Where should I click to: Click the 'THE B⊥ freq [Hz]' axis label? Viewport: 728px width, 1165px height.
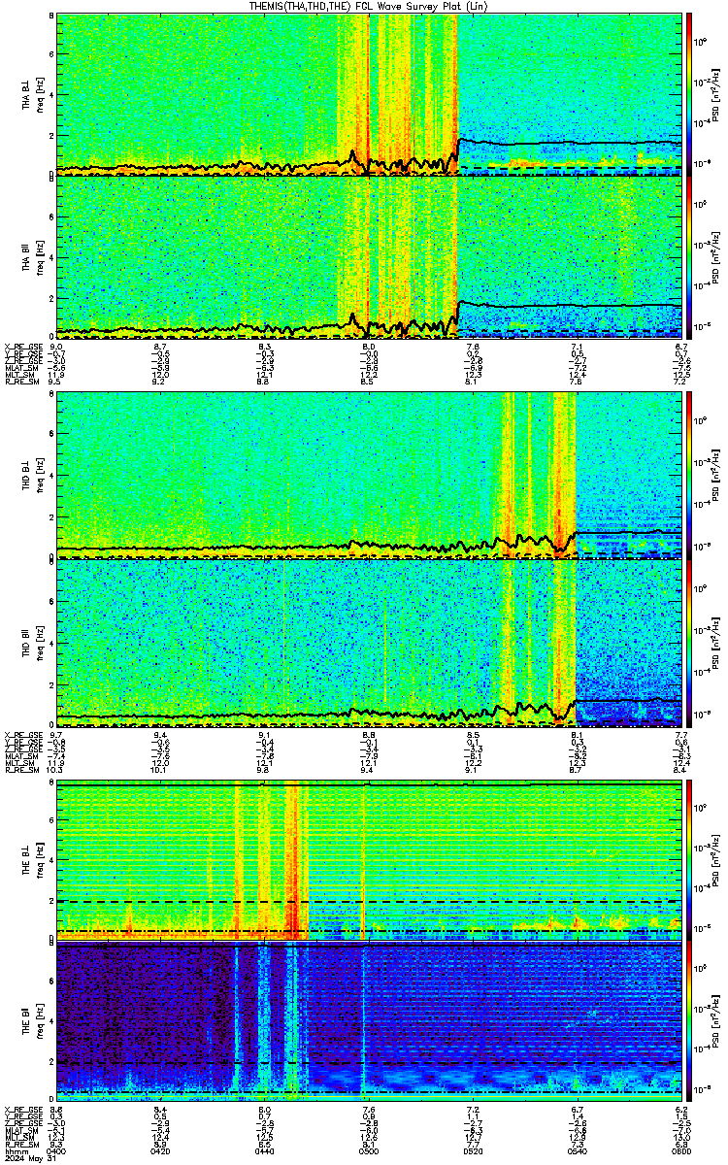coord(33,860)
